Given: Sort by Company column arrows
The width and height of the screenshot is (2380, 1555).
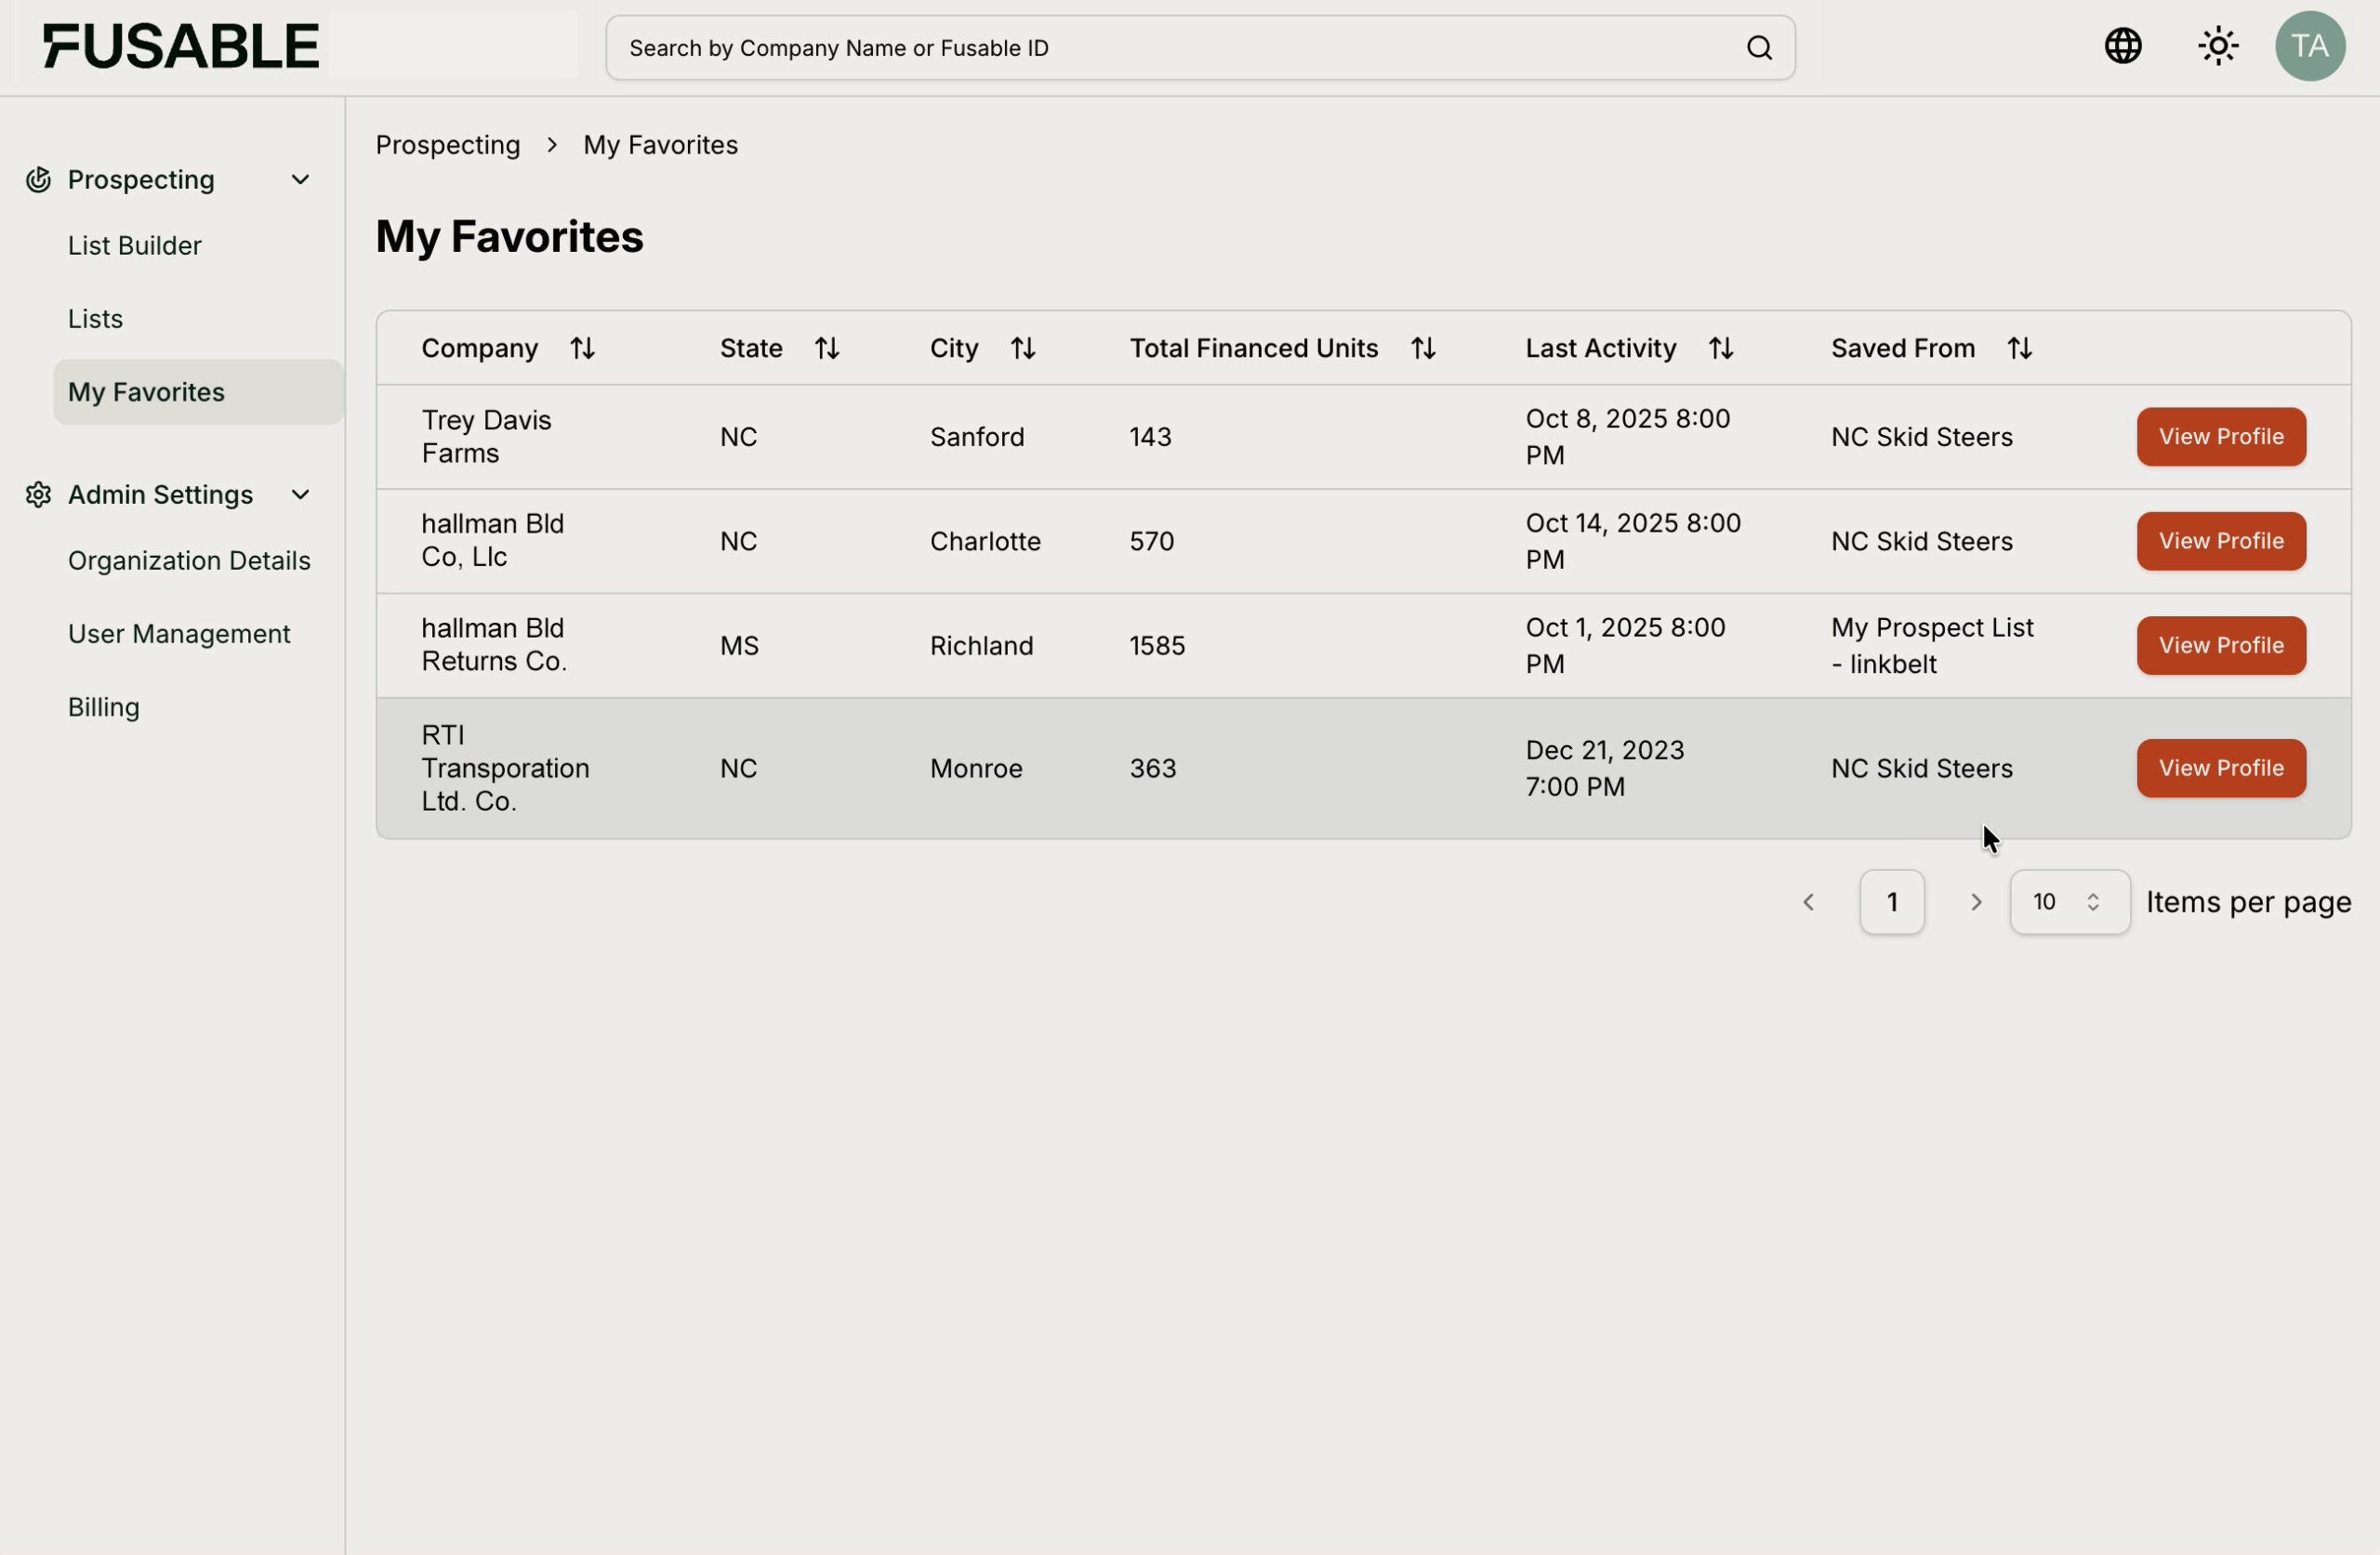Looking at the screenshot, I should 582,348.
